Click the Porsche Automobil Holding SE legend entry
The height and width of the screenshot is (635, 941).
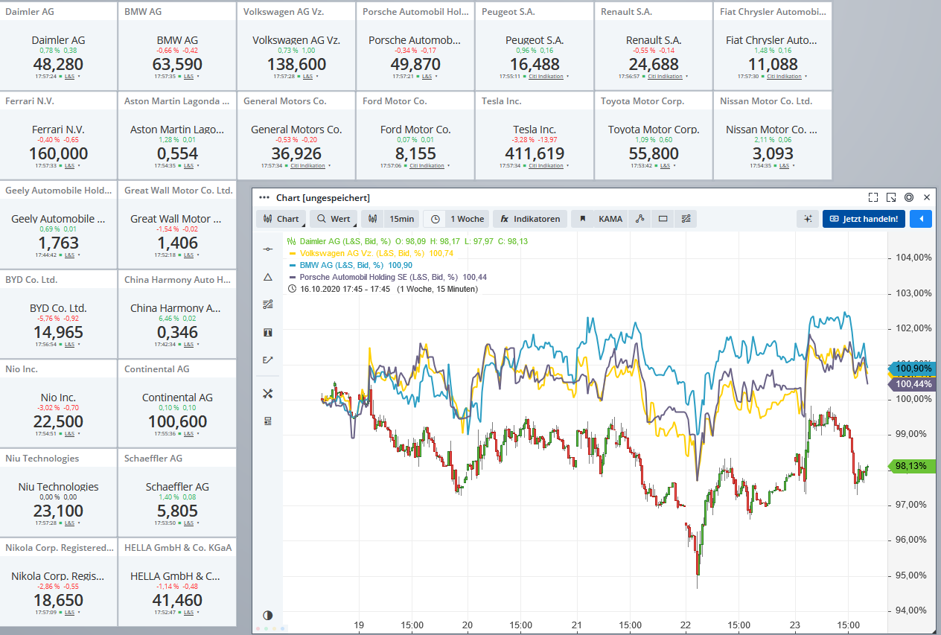387,277
